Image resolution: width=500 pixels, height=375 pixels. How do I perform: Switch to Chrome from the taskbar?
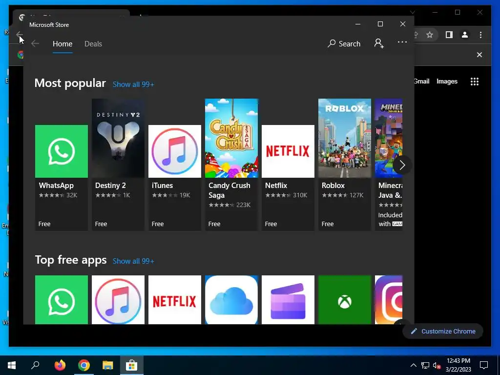[x=84, y=365]
